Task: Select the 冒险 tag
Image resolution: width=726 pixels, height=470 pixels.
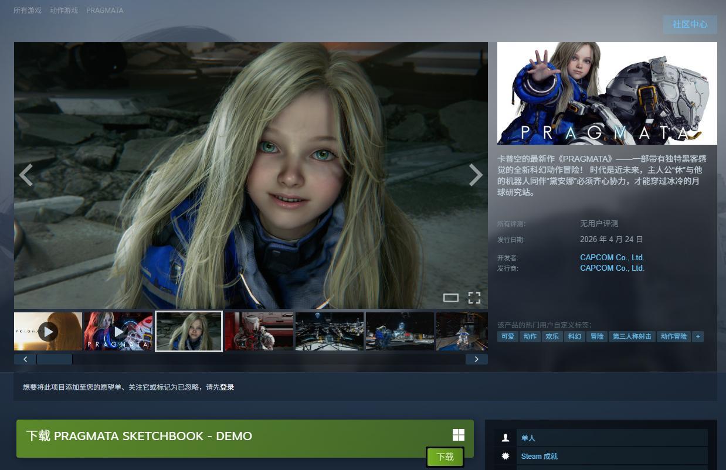Action: (596, 336)
